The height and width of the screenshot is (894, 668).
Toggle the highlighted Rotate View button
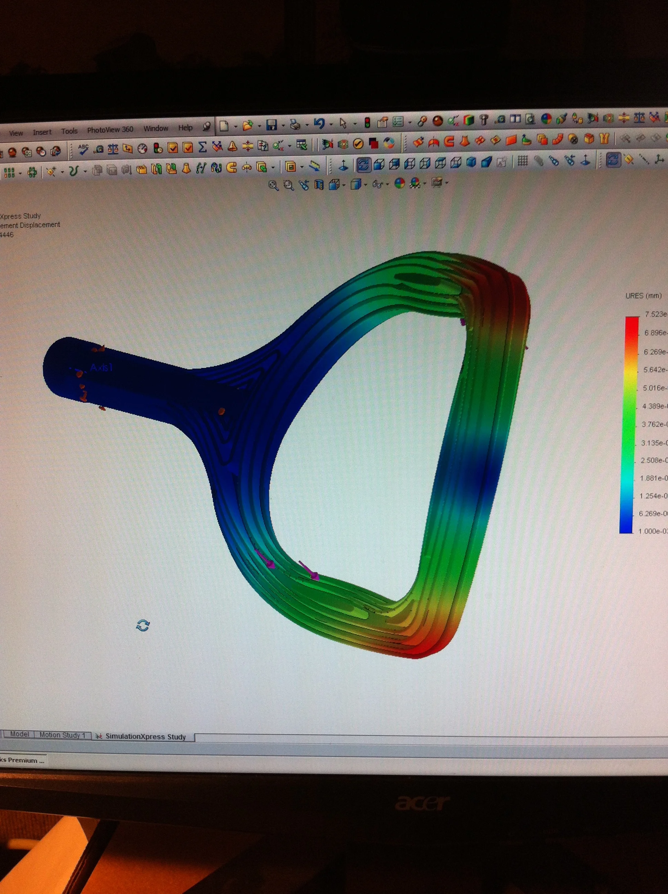pyautogui.click(x=364, y=165)
